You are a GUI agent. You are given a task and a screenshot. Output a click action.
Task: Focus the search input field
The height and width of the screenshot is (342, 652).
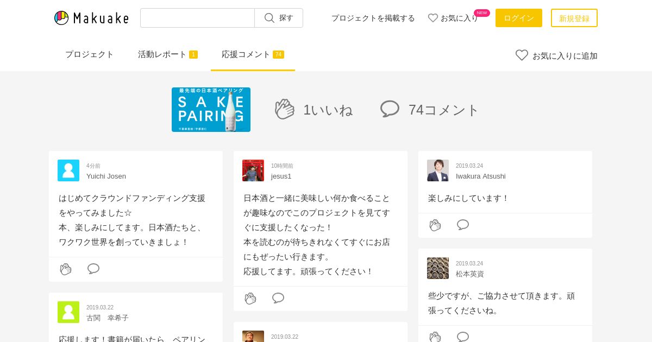[x=197, y=18]
